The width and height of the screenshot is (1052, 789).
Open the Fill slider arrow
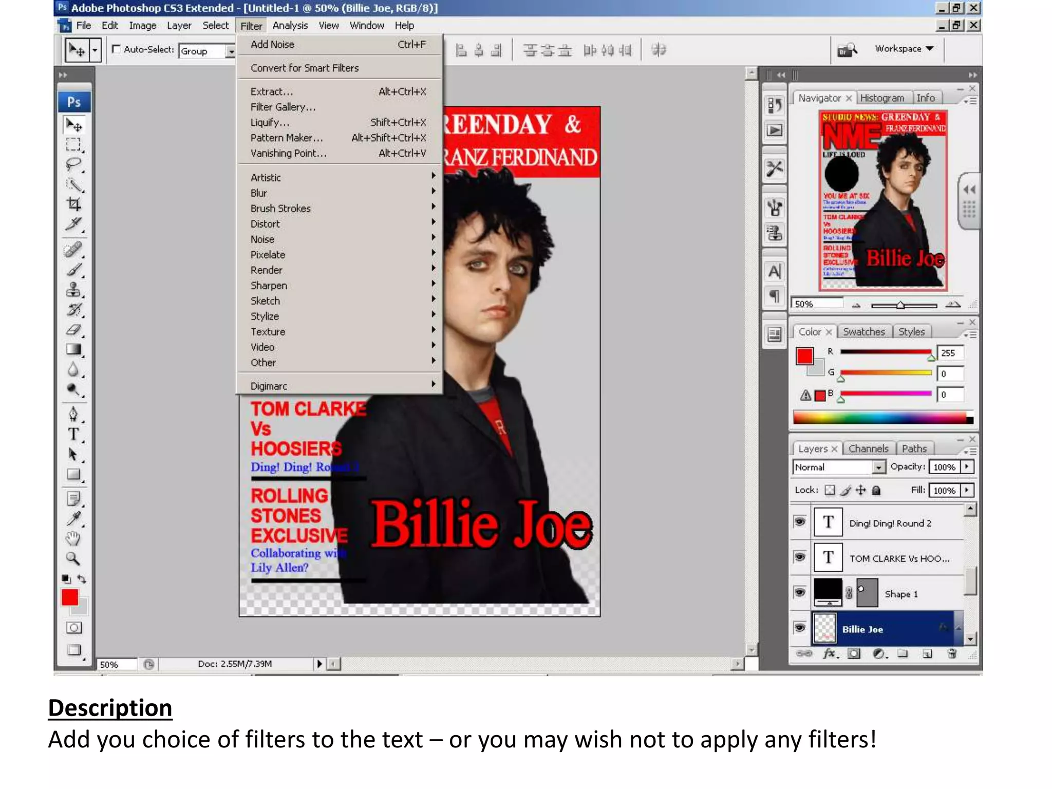(x=967, y=490)
